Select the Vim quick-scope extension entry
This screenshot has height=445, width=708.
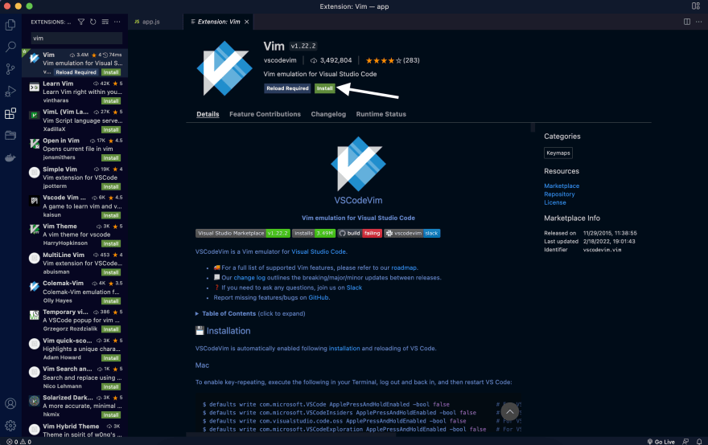pyautogui.click(x=75, y=349)
